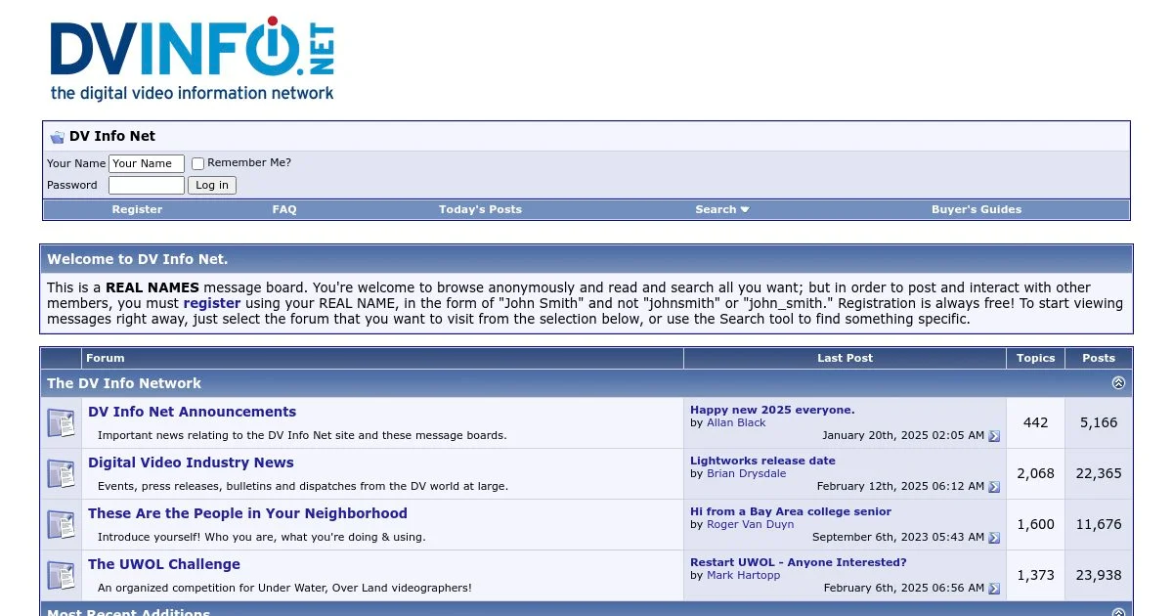Focus the Your Name input field
Image resolution: width=1173 pixels, height=616 pixels.
(147, 163)
